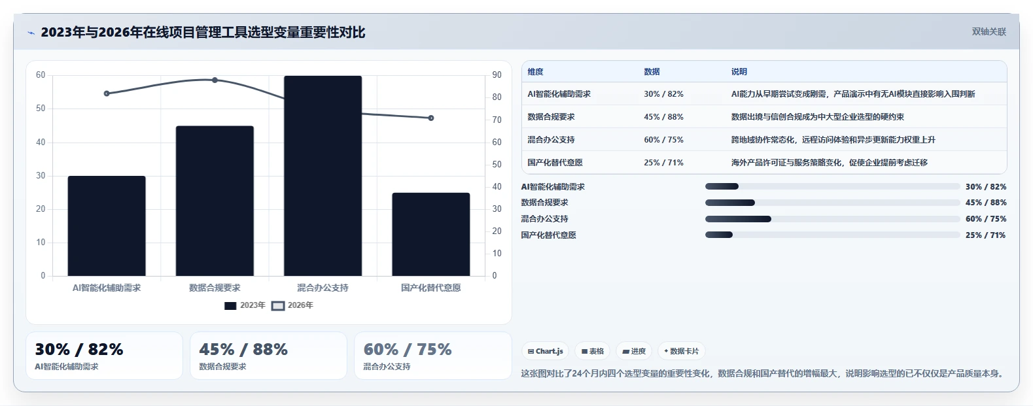
Task: Click the 60 tick on the left axis
Action: point(41,75)
